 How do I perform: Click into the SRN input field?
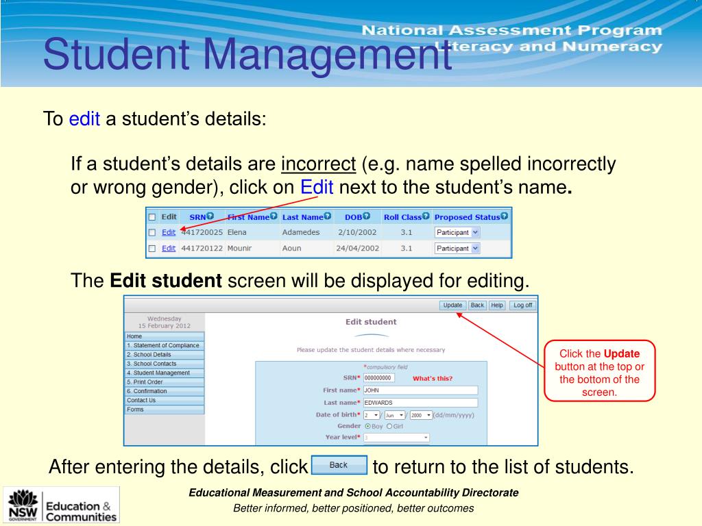point(378,378)
